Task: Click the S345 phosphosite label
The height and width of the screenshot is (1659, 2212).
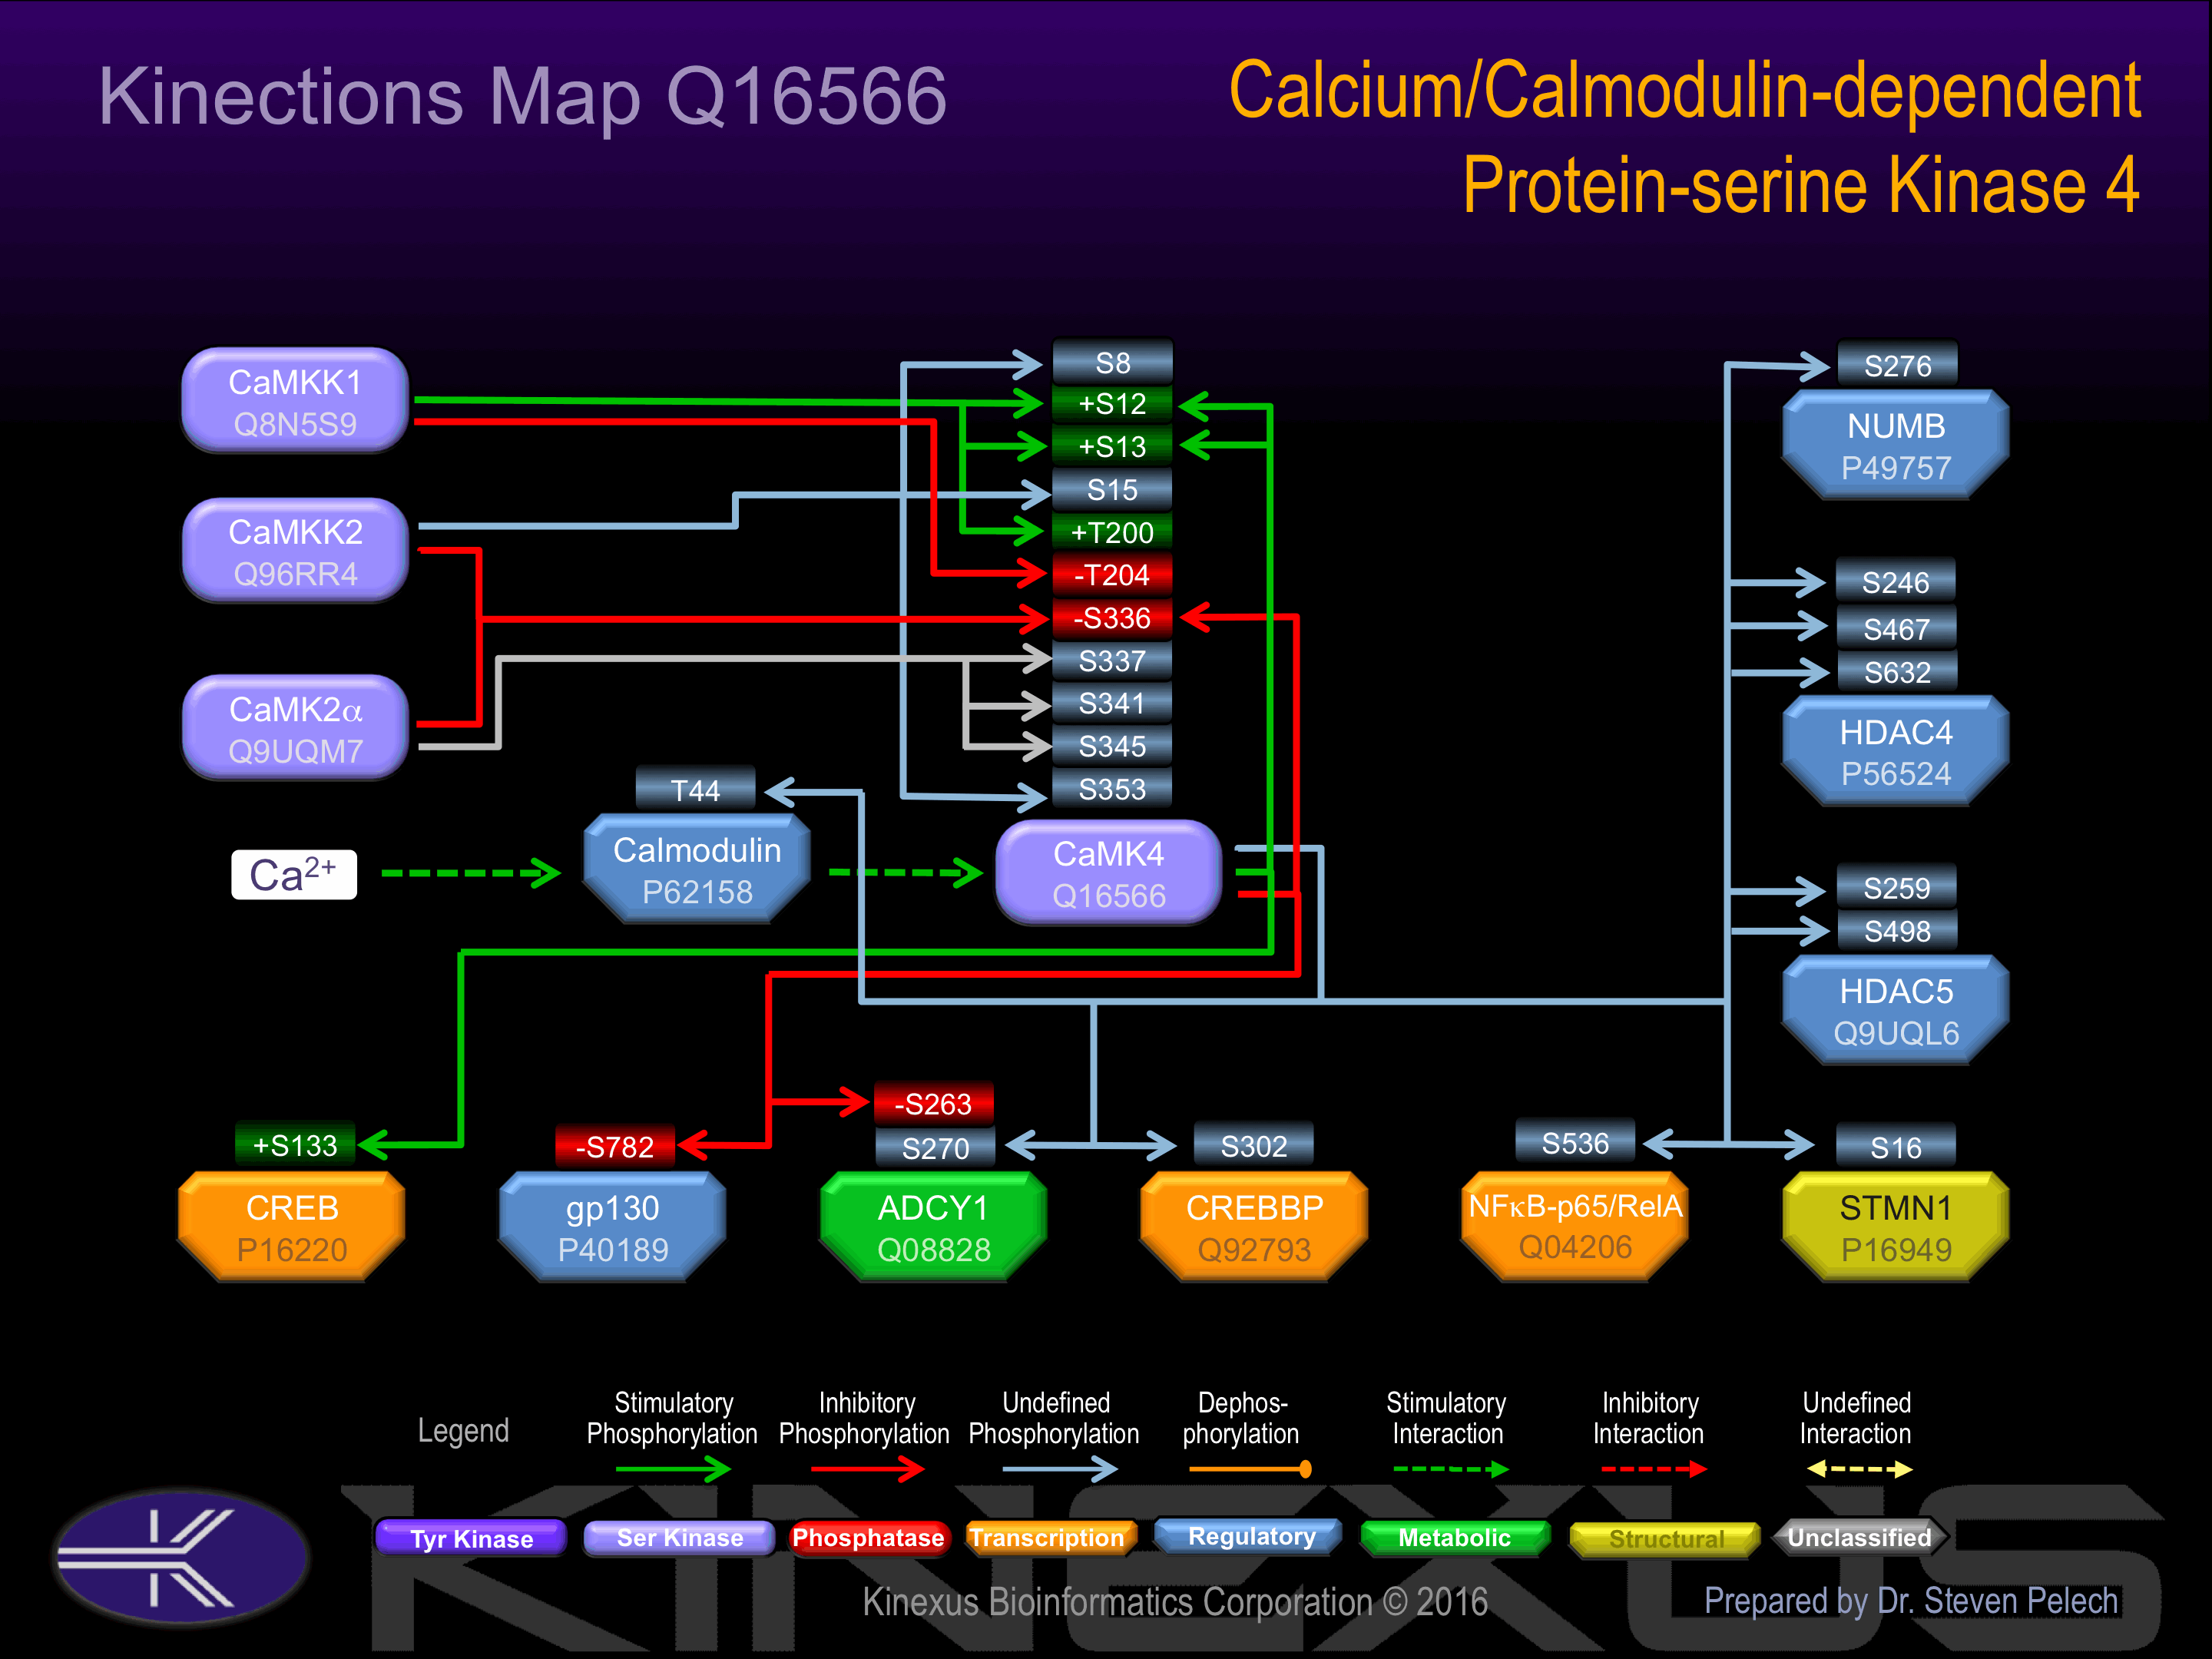Action: (1112, 746)
